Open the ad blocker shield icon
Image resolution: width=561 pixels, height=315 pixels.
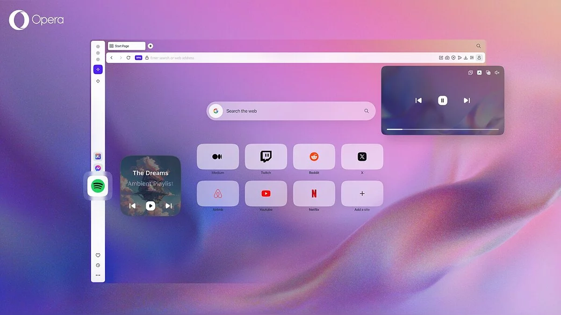[x=453, y=58]
